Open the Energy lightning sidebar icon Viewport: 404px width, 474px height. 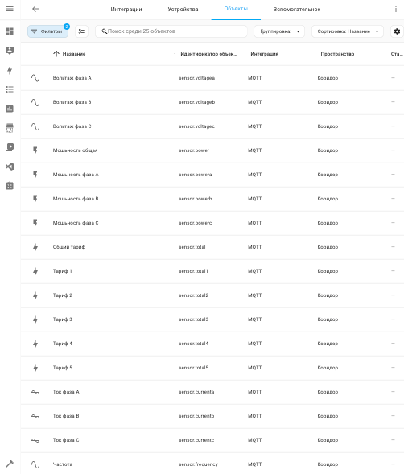(x=10, y=70)
